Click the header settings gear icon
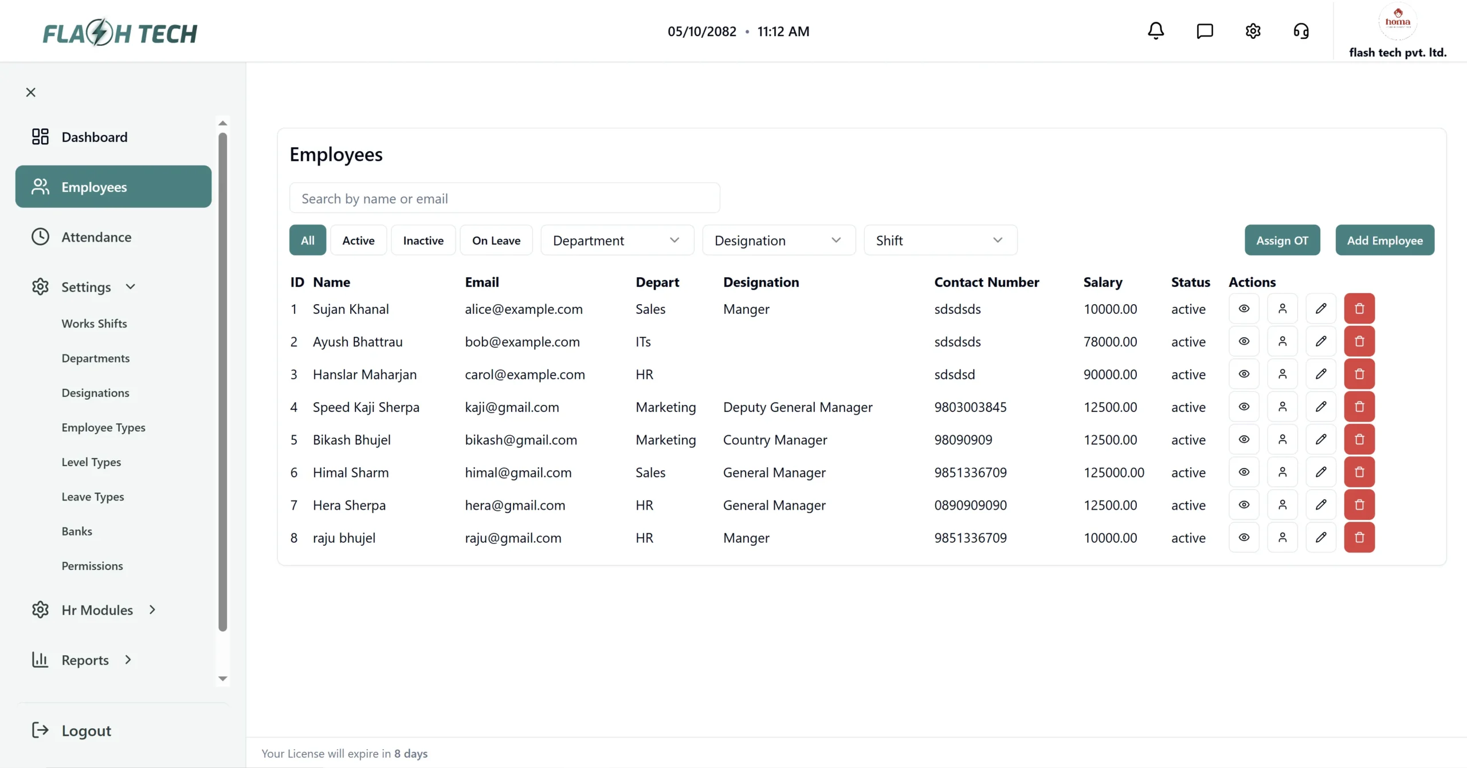Viewport: 1467px width, 768px height. click(1253, 31)
